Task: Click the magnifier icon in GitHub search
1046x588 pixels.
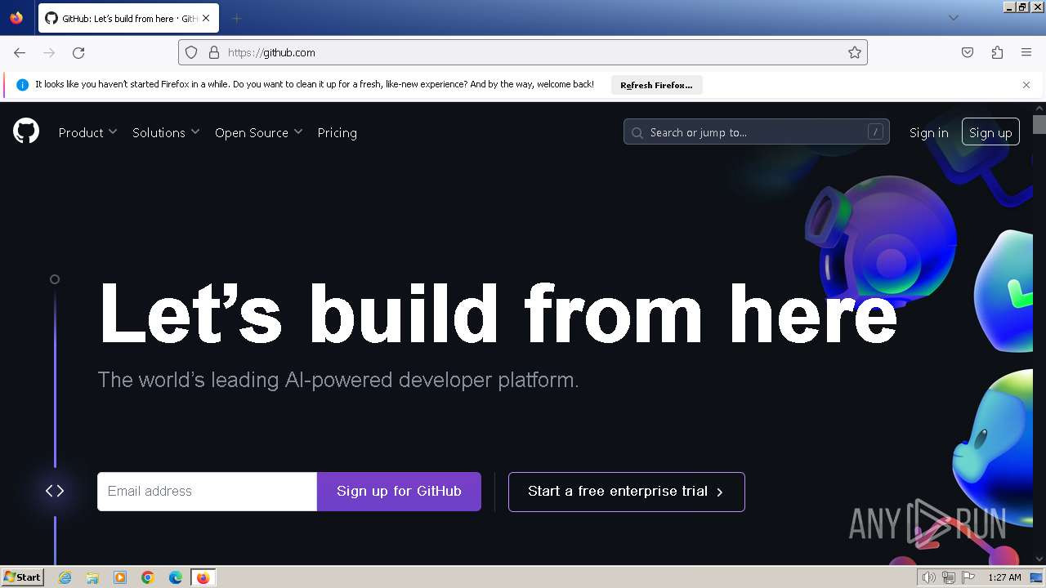Action: (637, 132)
